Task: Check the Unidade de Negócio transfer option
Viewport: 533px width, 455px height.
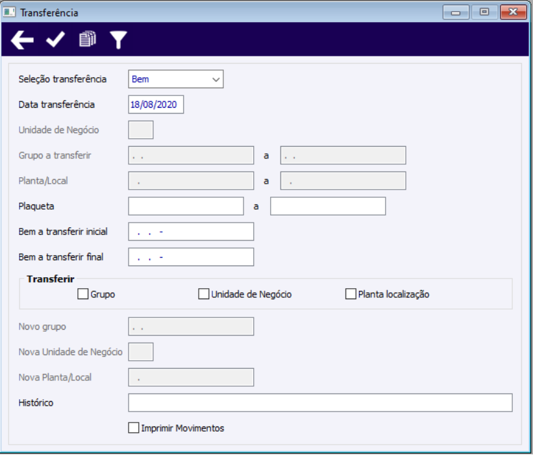Action: point(204,294)
